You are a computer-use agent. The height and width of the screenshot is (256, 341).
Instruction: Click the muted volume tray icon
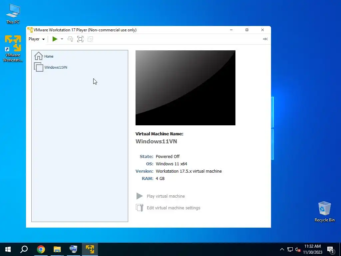pyautogui.click(x=298, y=249)
